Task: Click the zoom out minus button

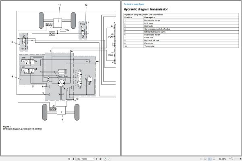Action: click(232, 159)
